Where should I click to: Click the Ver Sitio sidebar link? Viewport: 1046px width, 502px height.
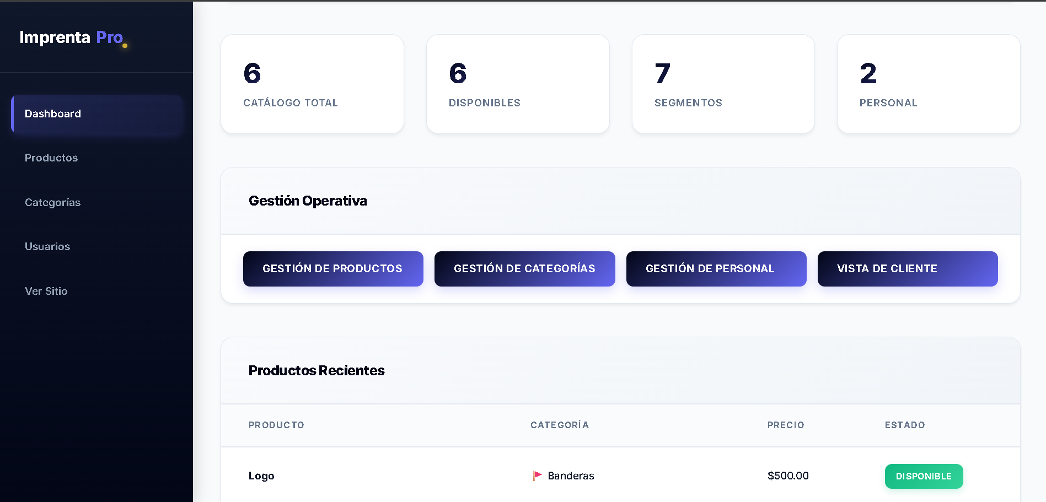point(46,291)
